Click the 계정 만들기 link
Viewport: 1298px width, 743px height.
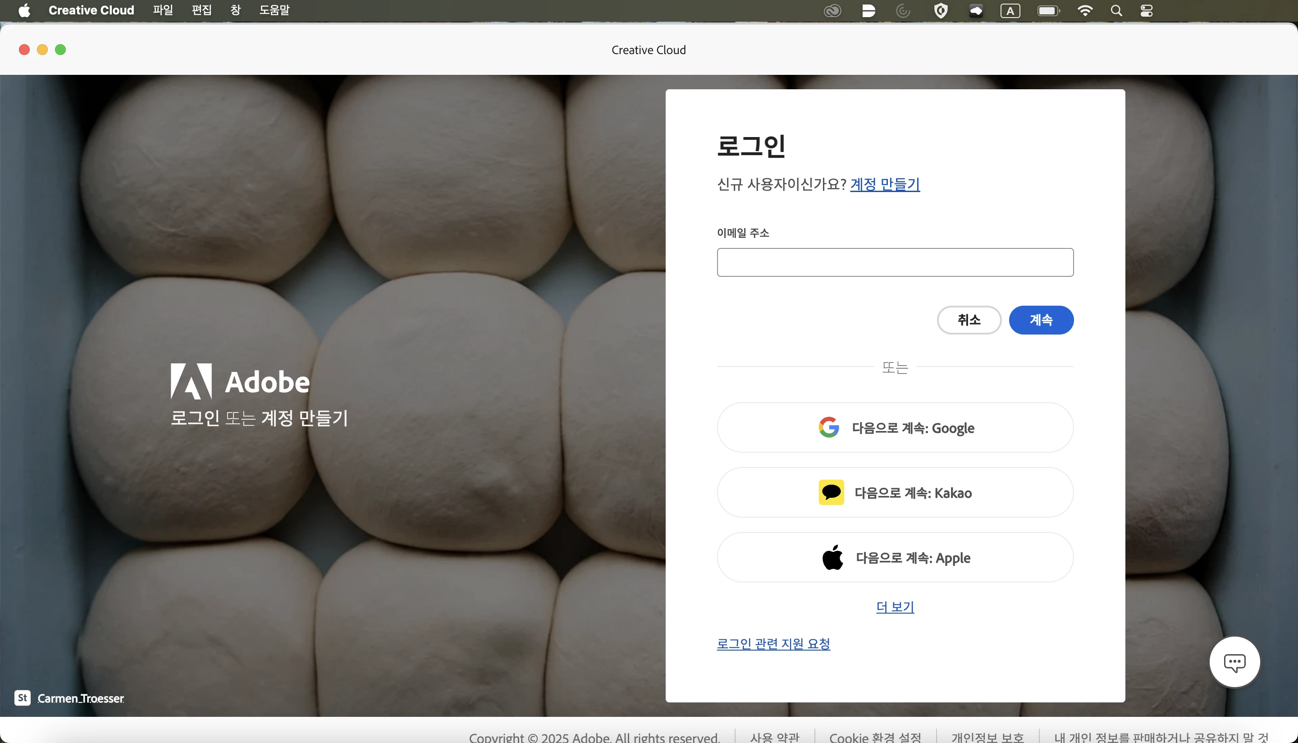(x=885, y=184)
